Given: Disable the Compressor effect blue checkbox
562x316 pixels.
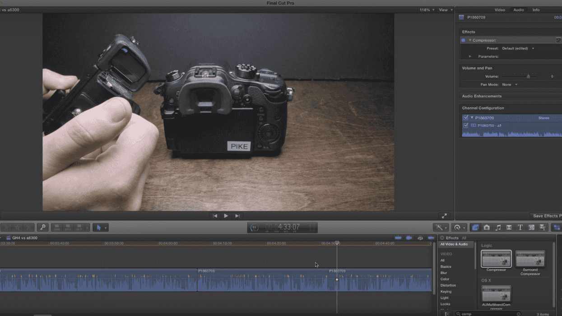Looking at the screenshot, I should 463,40.
